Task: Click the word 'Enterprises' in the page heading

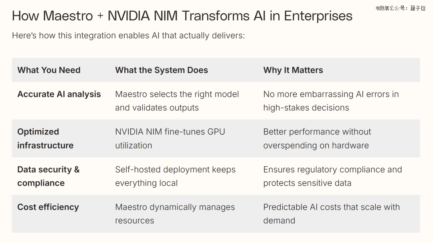Action: tap(318, 16)
